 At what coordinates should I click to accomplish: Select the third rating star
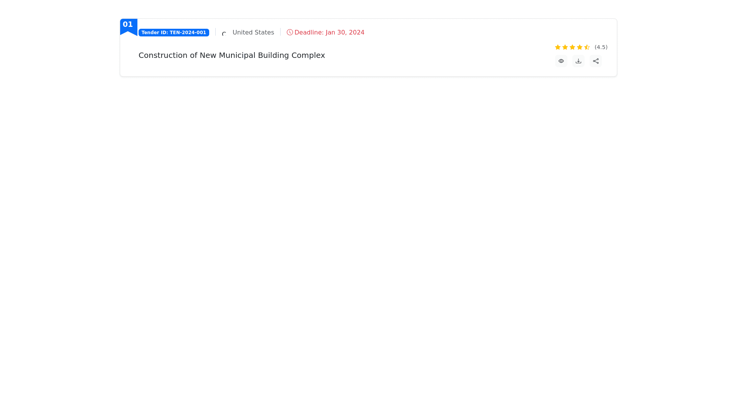[572, 47]
